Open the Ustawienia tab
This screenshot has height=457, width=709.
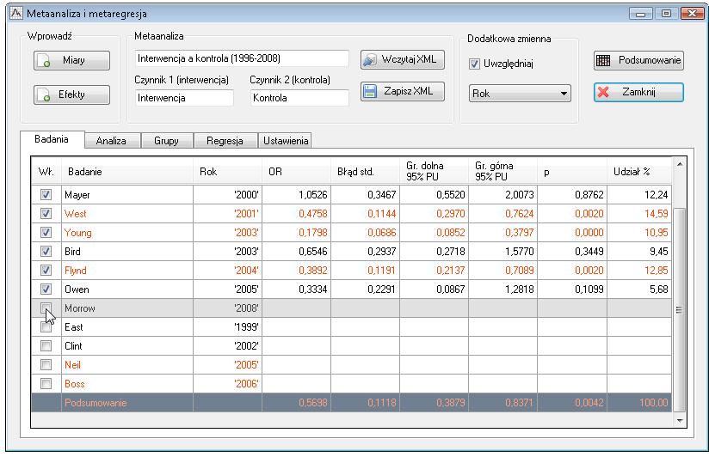tap(286, 140)
